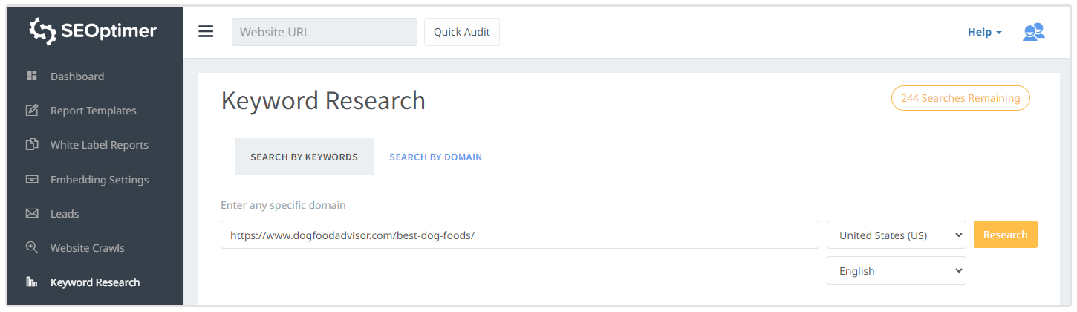Open the United States country dropdown
This screenshot has width=1077, height=312.
click(896, 235)
